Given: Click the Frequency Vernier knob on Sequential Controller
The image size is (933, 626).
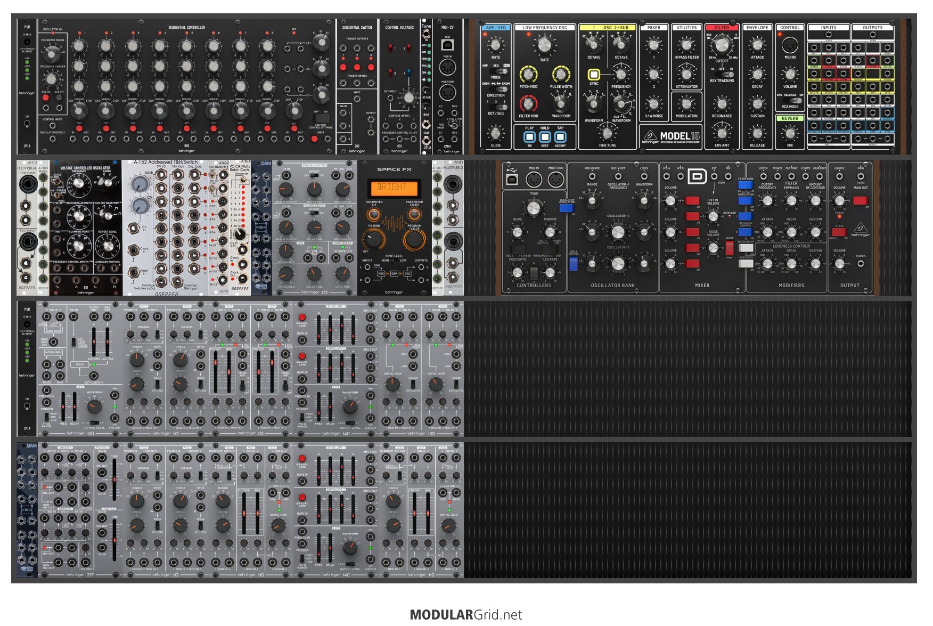Looking at the screenshot, I should (x=52, y=79).
